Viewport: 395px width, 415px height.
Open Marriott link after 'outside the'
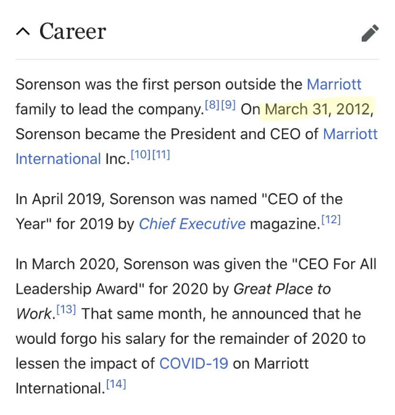[334, 85]
